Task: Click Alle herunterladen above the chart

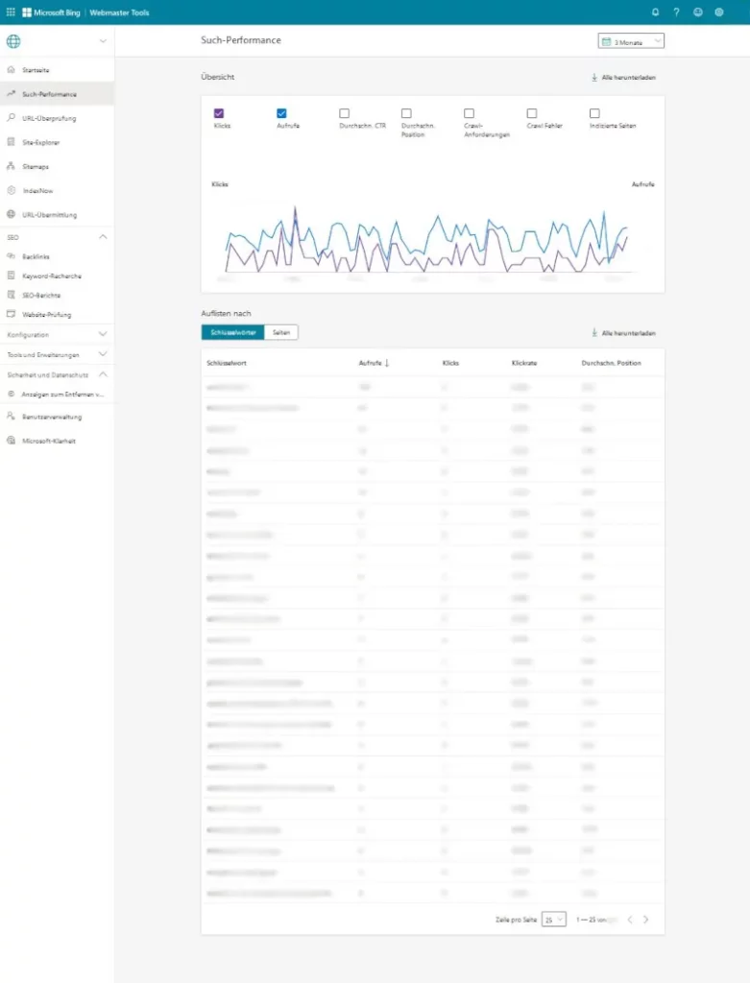Action: (x=624, y=77)
